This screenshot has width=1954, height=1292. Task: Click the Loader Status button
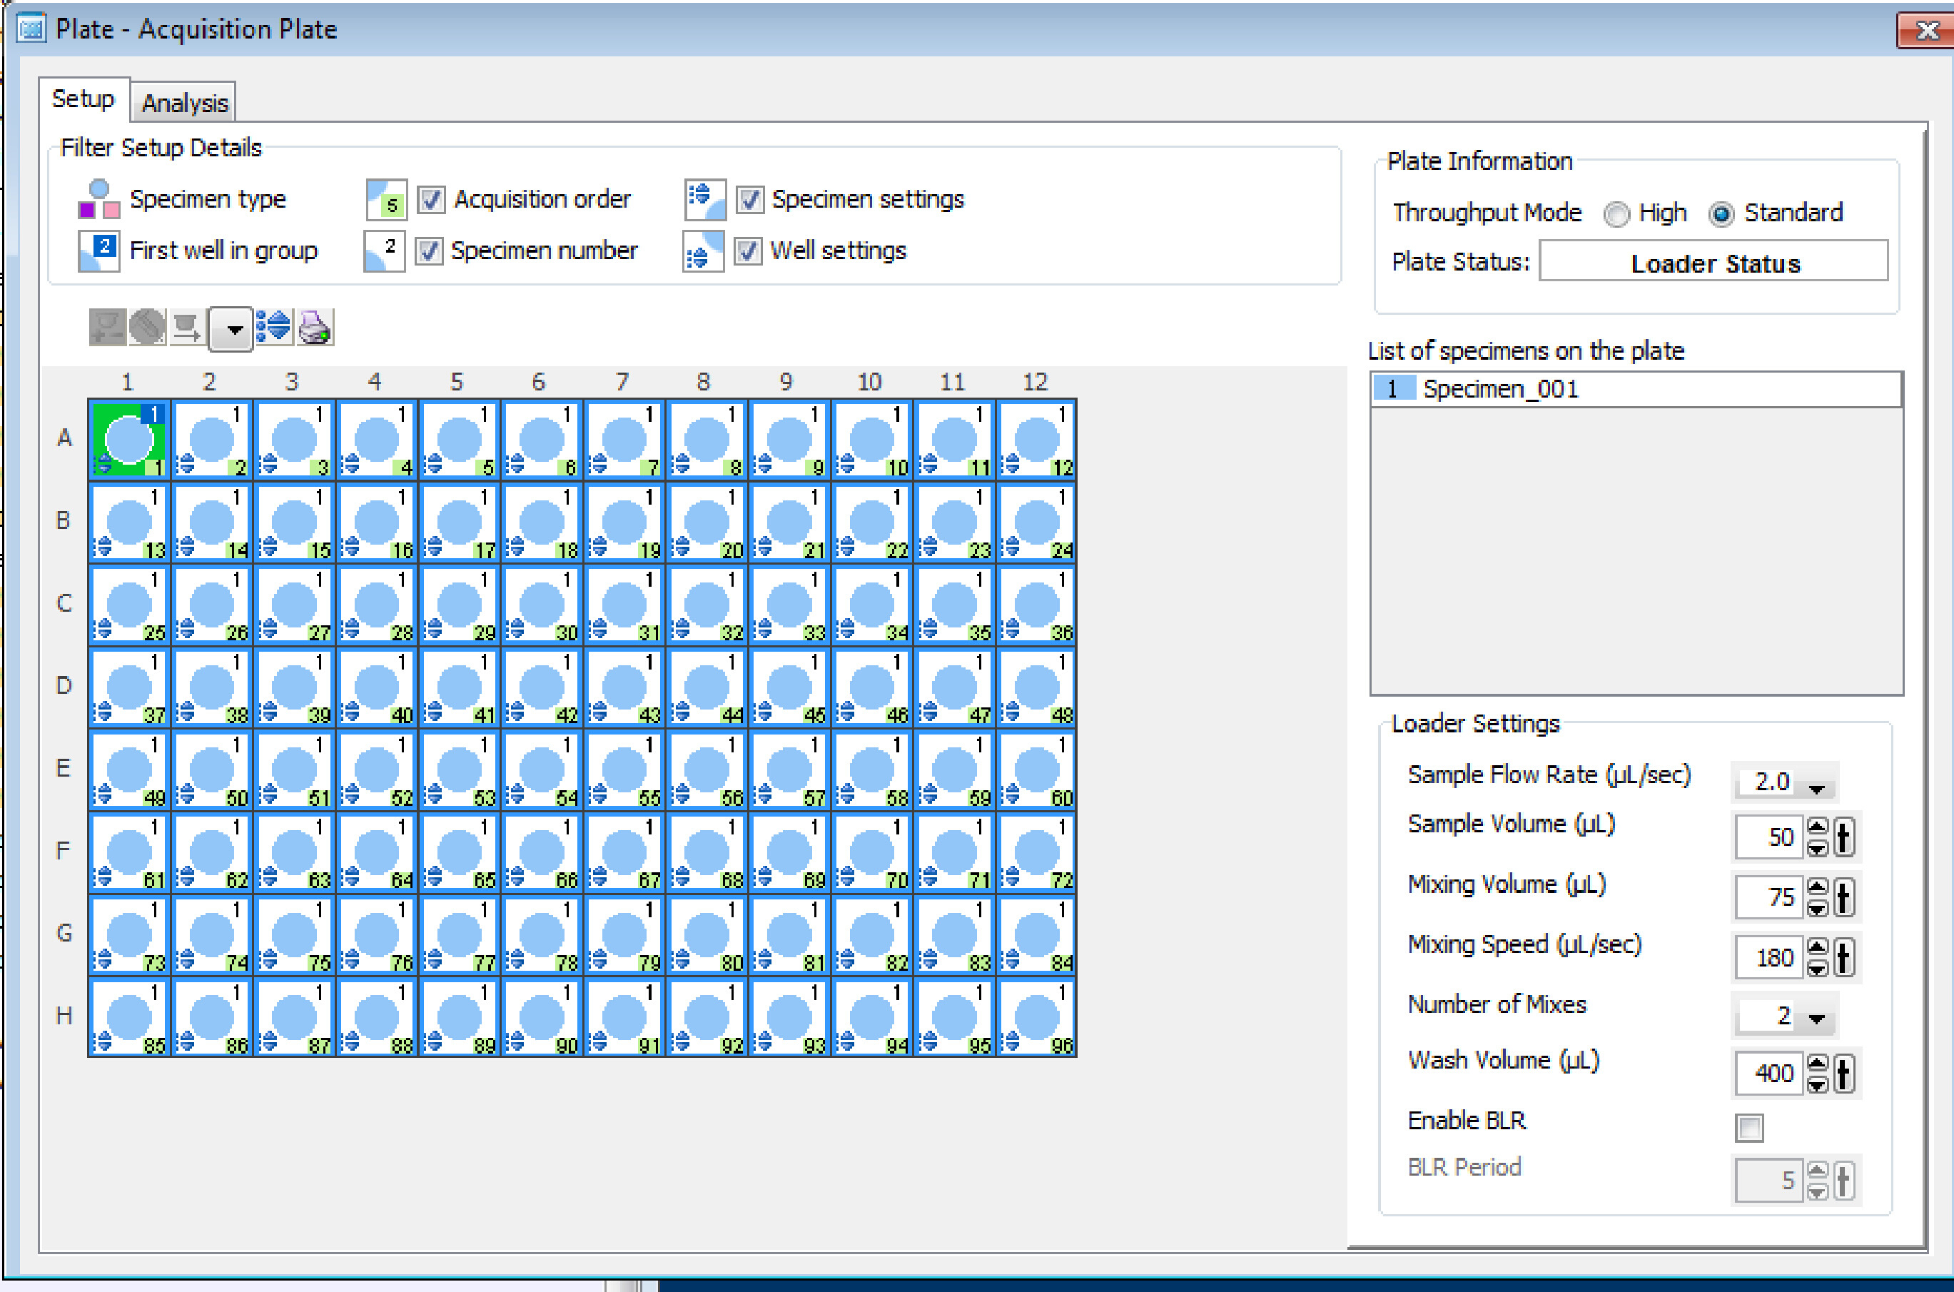click(x=1714, y=263)
